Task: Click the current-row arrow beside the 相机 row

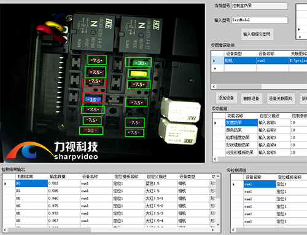Action: tap(214, 61)
